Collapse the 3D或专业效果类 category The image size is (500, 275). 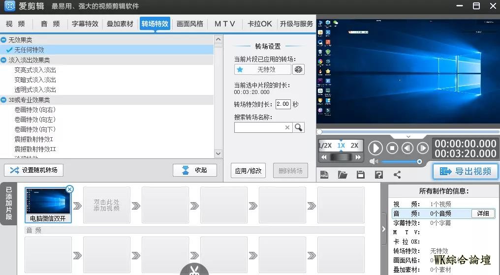3,100
